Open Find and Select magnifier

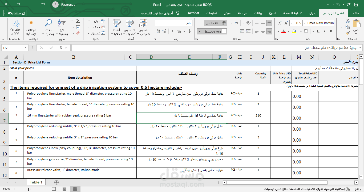pos(49,27)
